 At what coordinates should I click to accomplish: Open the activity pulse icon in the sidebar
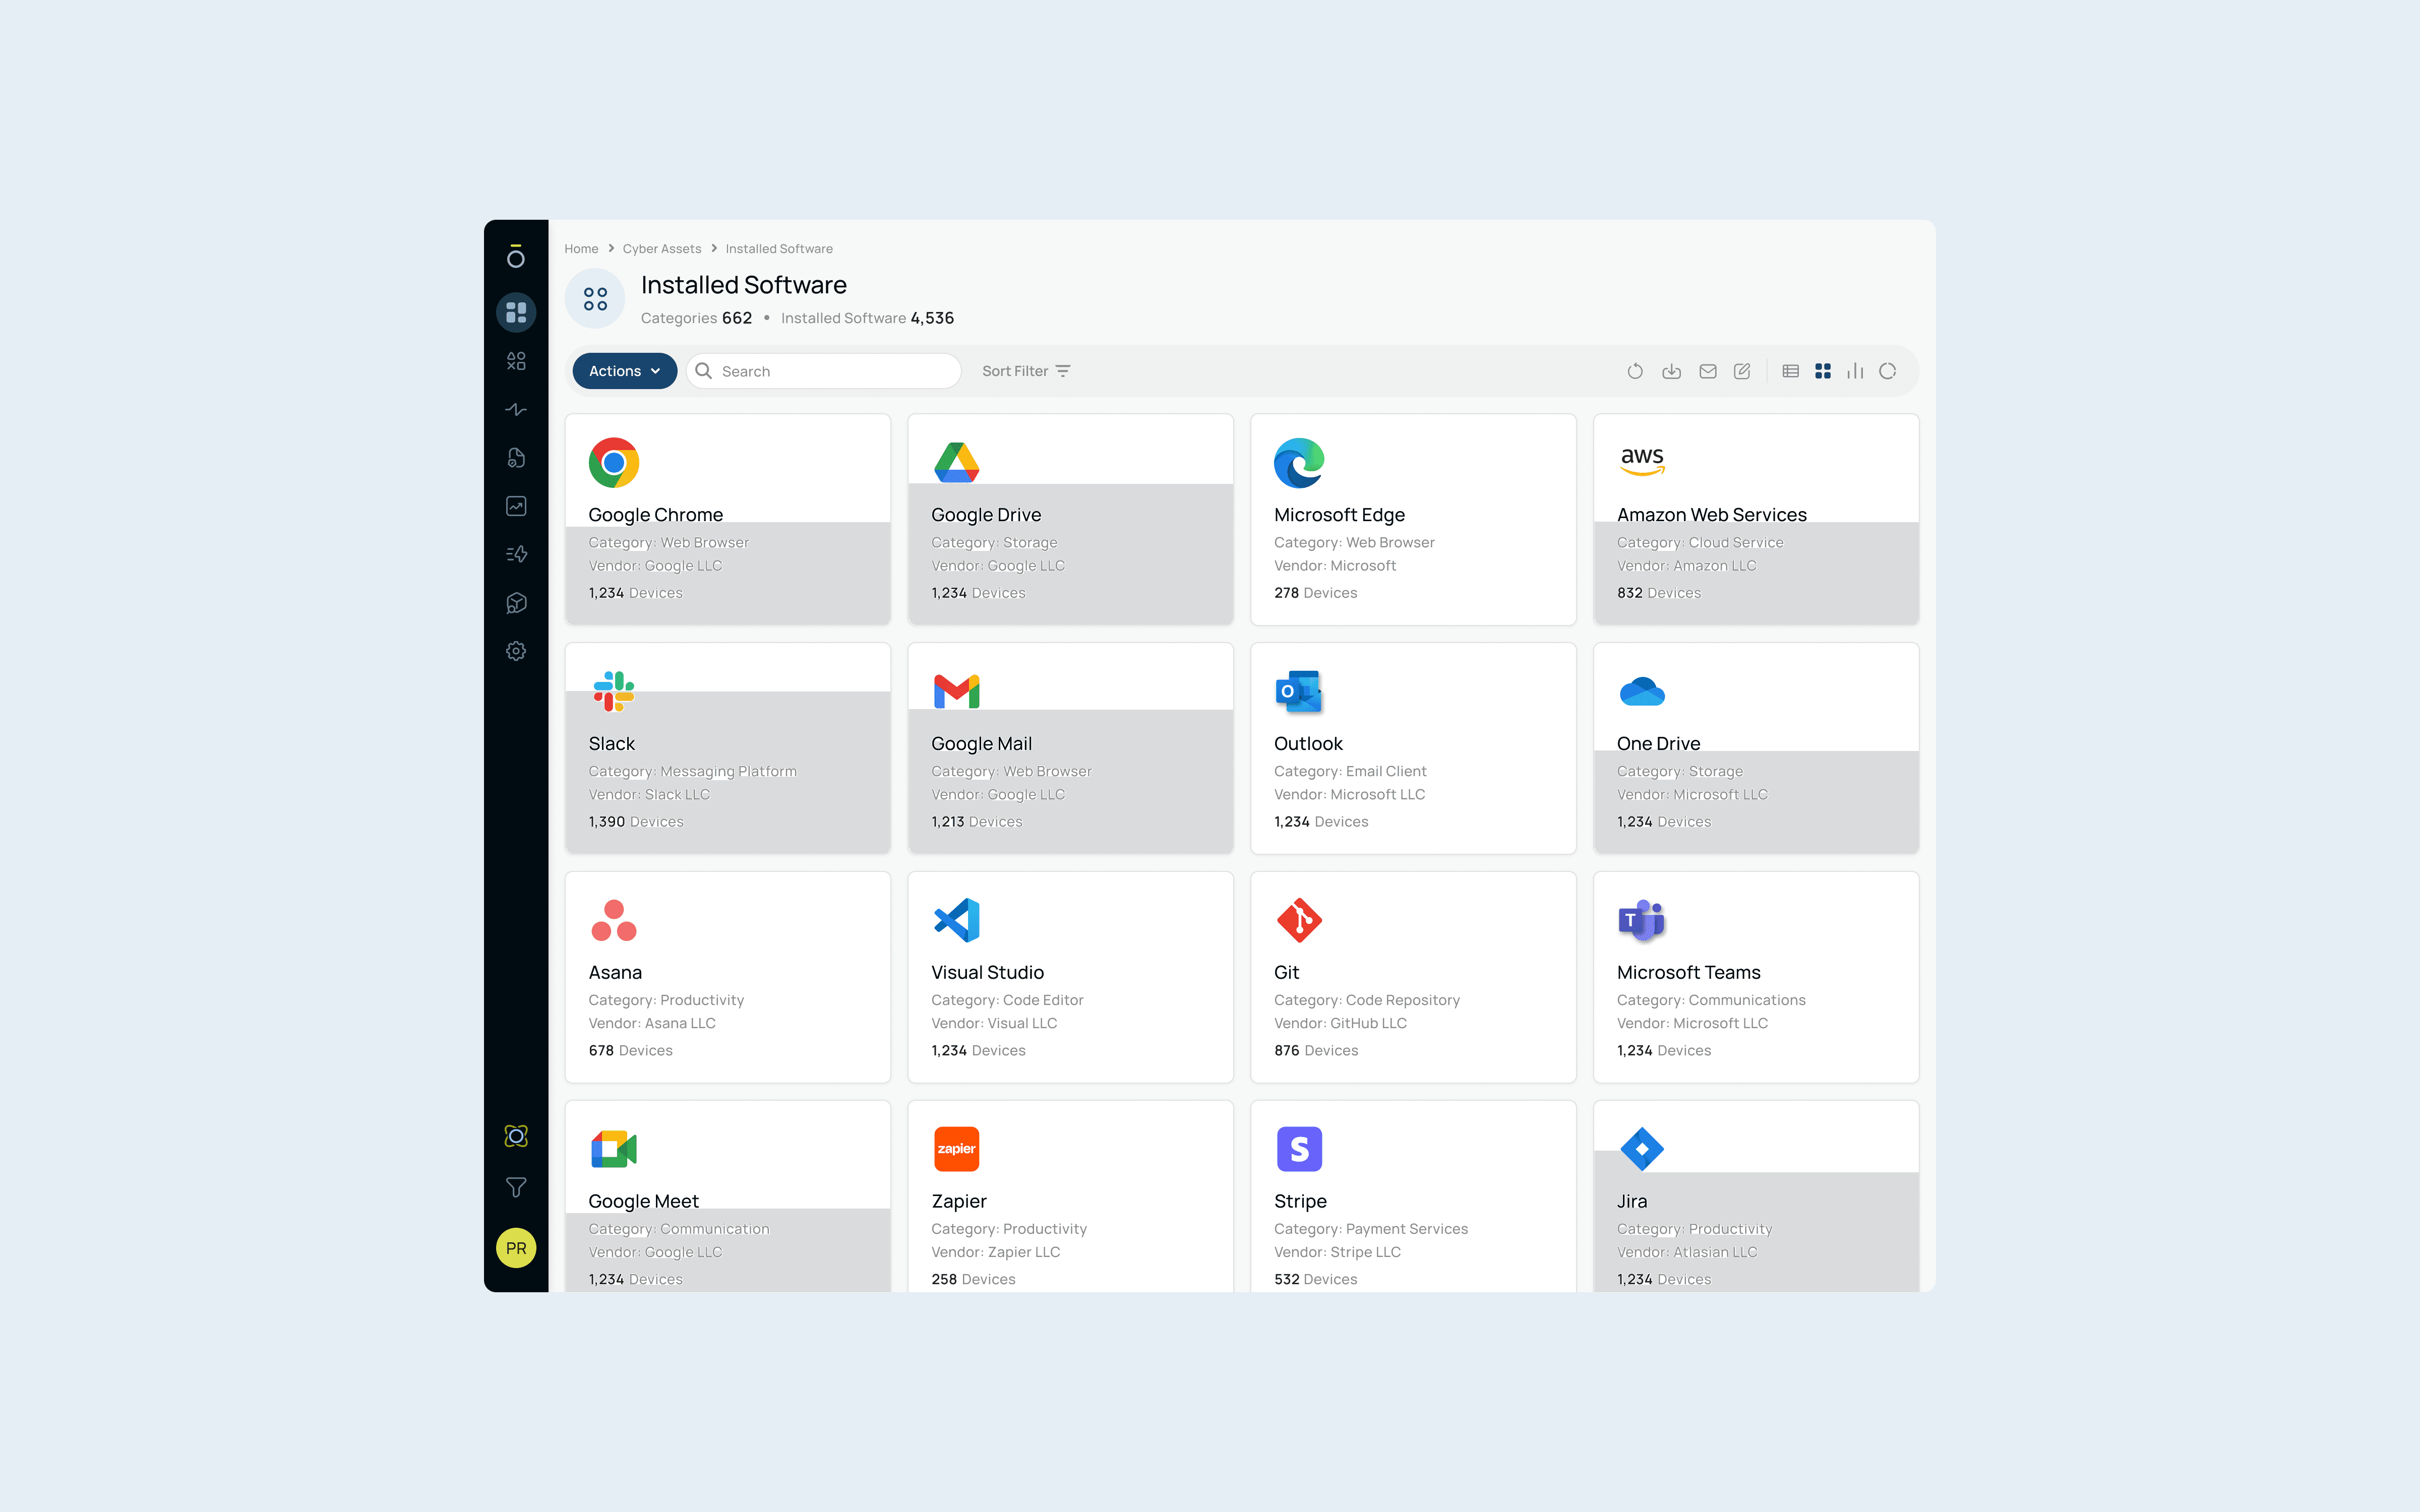[516, 409]
